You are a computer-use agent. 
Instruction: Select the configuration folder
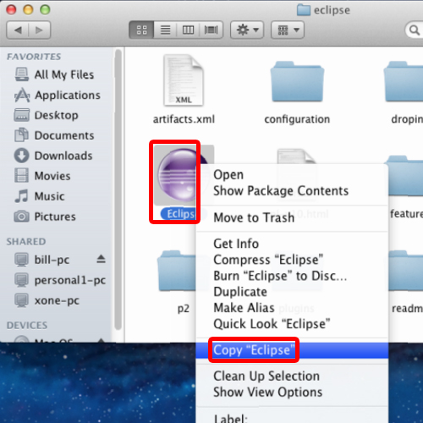297,82
